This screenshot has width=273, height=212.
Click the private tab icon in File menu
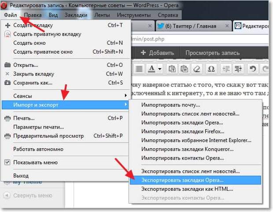tap(7, 34)
